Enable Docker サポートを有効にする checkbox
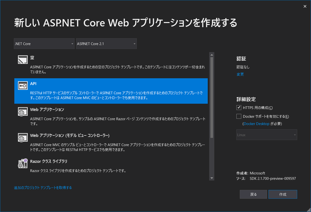This screenshot has height=212, width=311. (239, 116)
